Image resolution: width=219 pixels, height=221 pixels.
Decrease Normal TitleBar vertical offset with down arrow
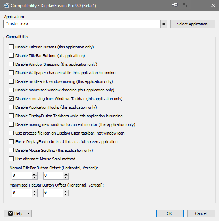(x=66, y=177)
